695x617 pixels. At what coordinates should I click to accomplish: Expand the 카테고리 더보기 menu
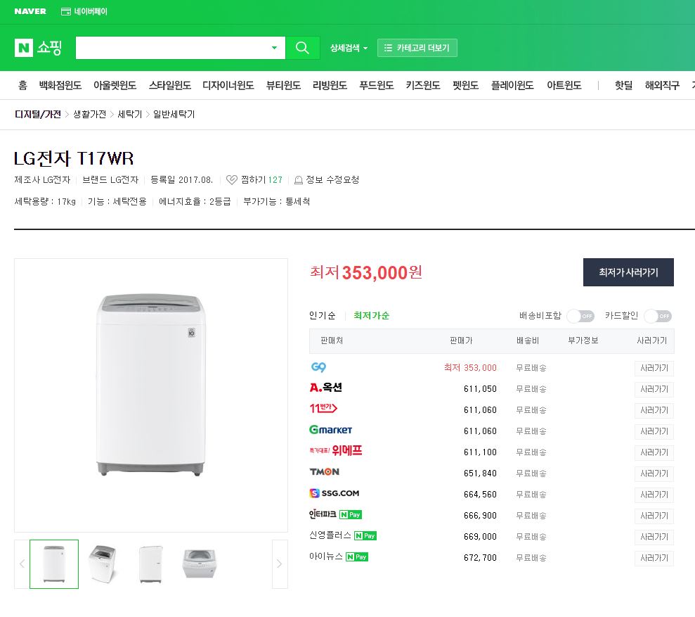pos(417,48)
